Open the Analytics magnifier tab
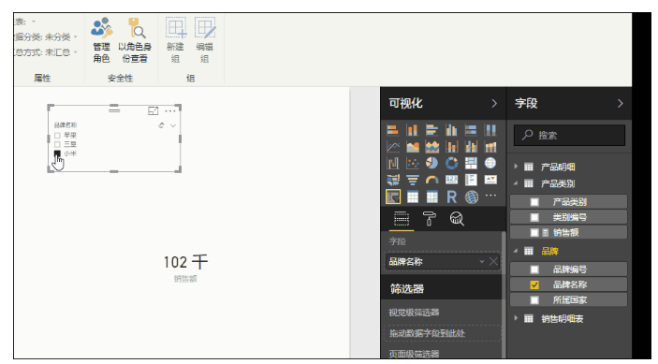Viewport: 658px width, 364px height. [x=457, y=218]
